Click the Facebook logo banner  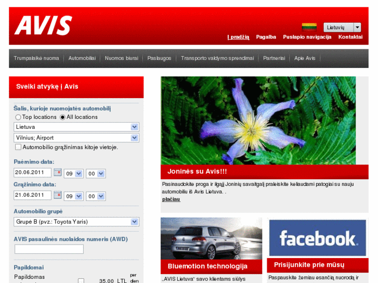coord(318,238)
